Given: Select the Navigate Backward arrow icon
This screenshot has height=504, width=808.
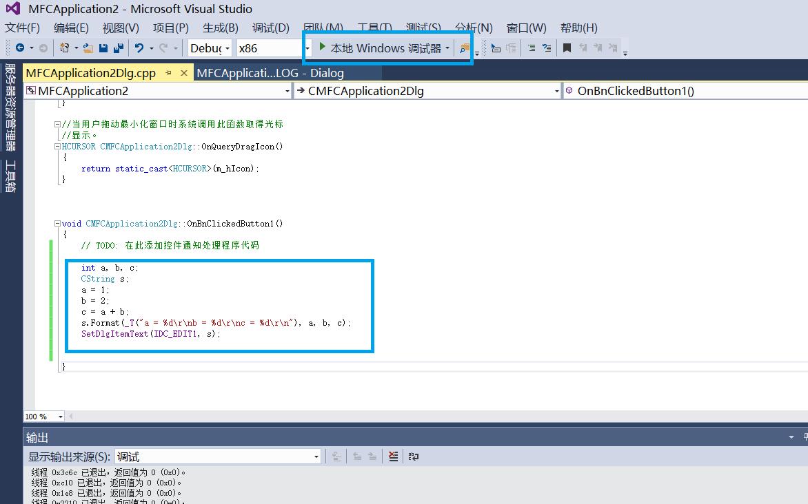Looking at the screenshot, I should pos(21,48).
